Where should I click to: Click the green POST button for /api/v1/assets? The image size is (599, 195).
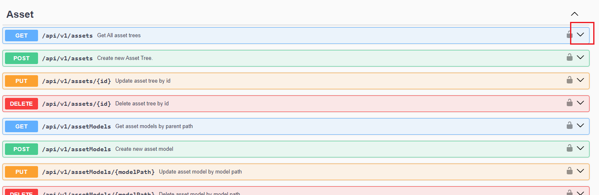(x=21, y=58)
